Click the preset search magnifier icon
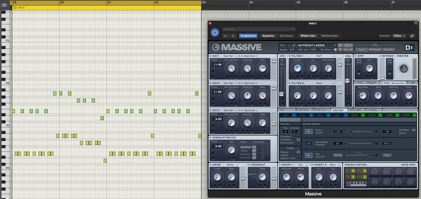421x199 pixels. click(294, 45)
